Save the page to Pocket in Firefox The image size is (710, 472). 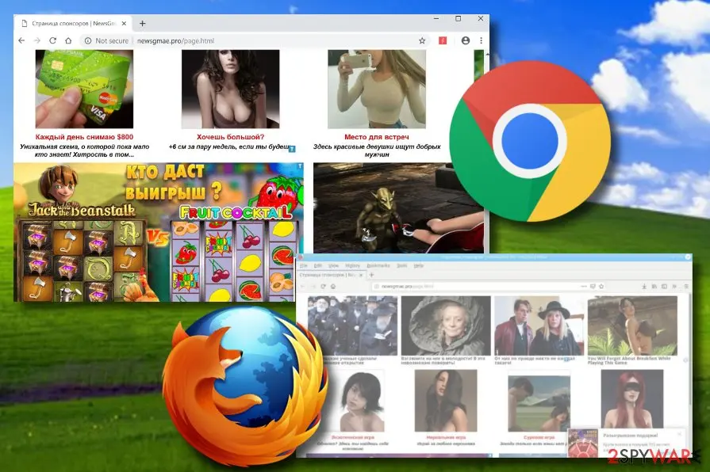click(x=593, y=286)
